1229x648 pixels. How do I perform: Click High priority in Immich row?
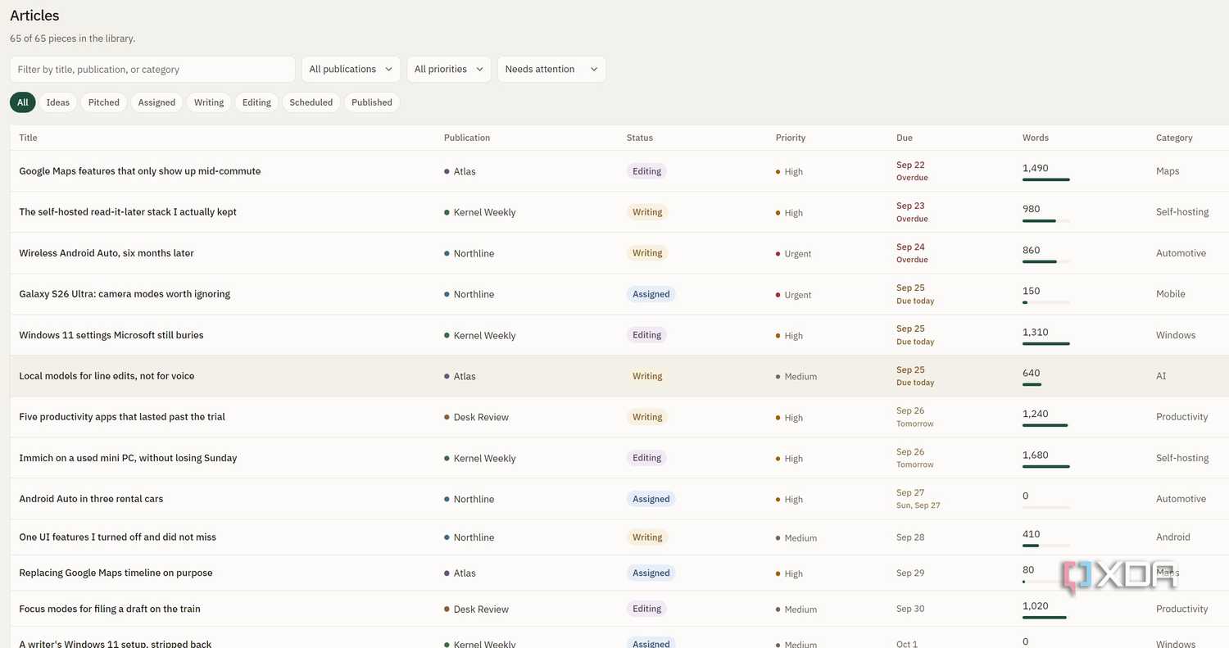pyautogui.click(x=790, y=459)
